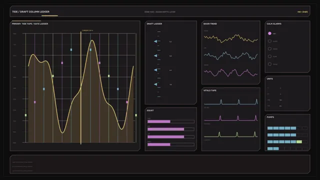Click the Primary Tide Tape / Gate Ladder title
The image size is (320, 180).
[30, 24]
